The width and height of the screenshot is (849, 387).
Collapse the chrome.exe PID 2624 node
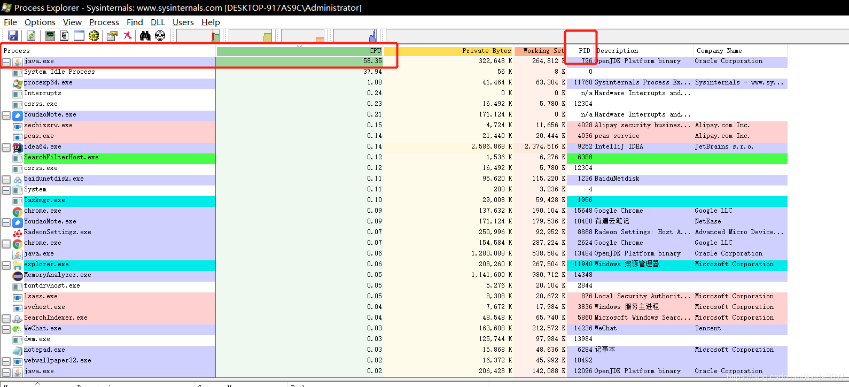[6, 244]
